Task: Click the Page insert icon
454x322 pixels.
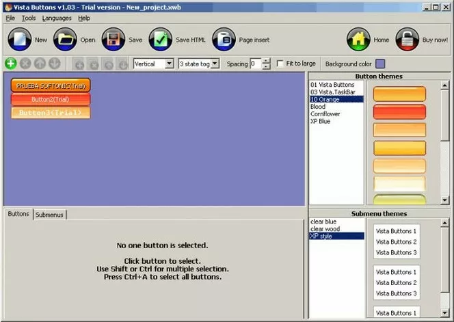Action: (224, 40)
